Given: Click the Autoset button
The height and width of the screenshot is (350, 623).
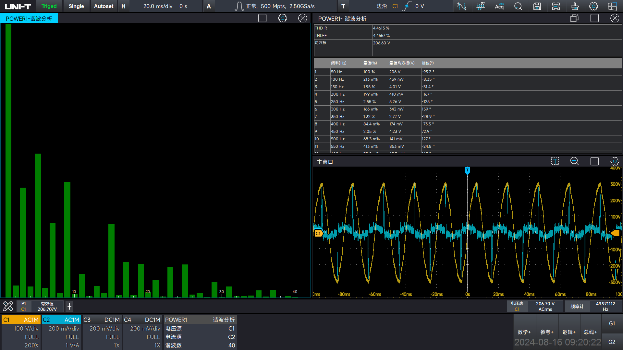Looking at the screenshot, I should tap(104, 6).
